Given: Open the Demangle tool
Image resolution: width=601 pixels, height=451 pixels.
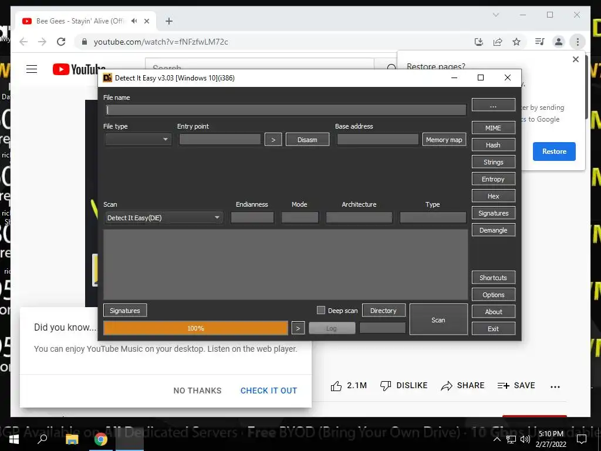Looking at the screenshot, I should [493, 230].
